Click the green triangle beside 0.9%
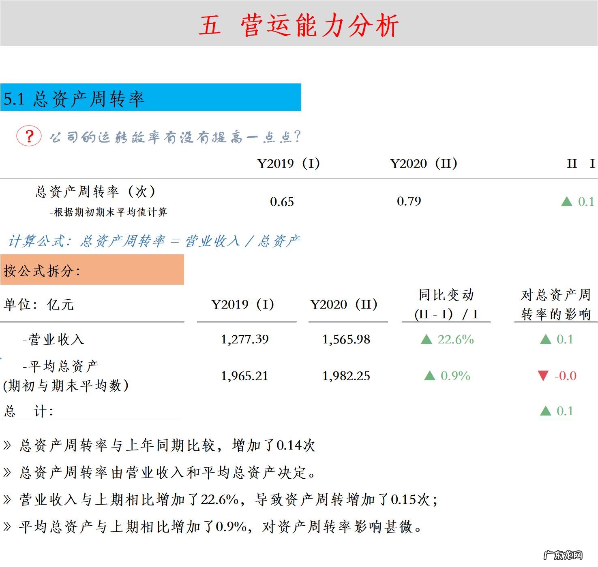The width and height of the screenshot is (598, 567). pyautogui.click(x=431, y=376)
